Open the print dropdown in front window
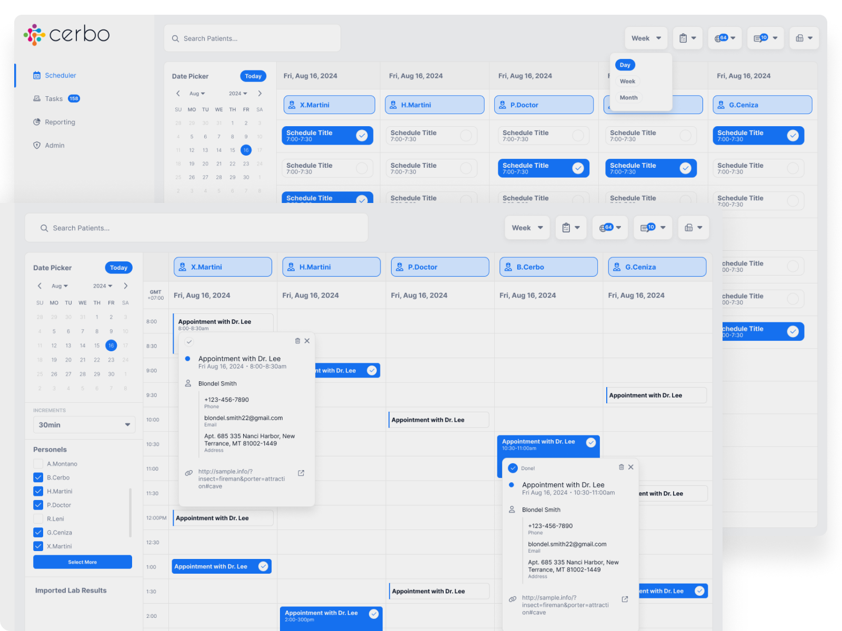 (693, 228)
